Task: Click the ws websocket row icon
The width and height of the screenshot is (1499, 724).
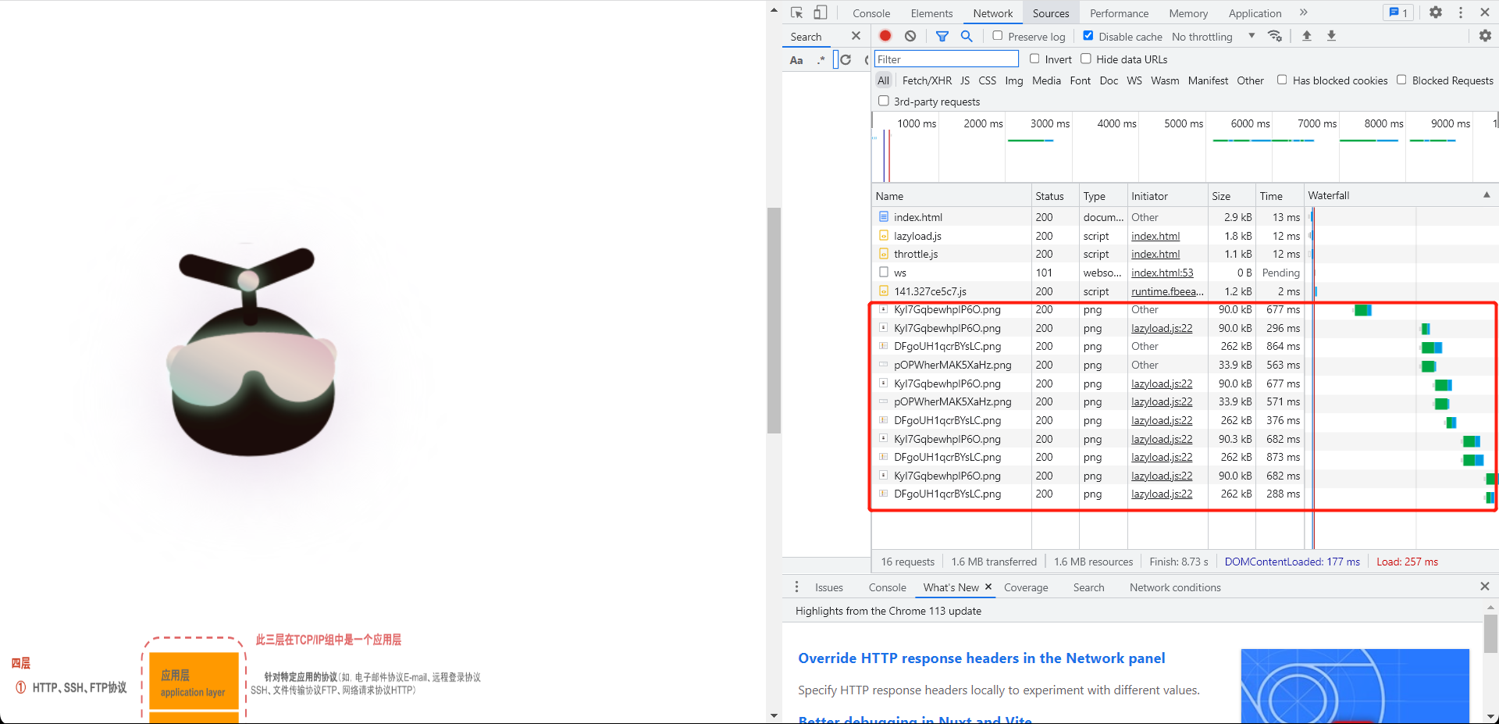Action: 884,272
